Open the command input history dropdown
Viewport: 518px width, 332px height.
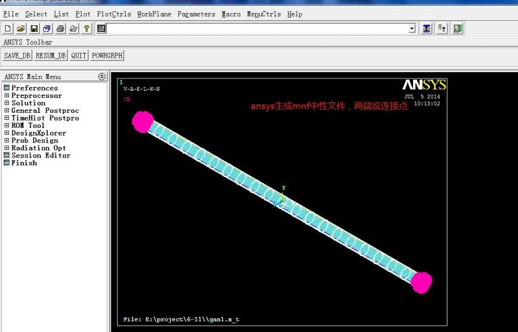[412, 29]
